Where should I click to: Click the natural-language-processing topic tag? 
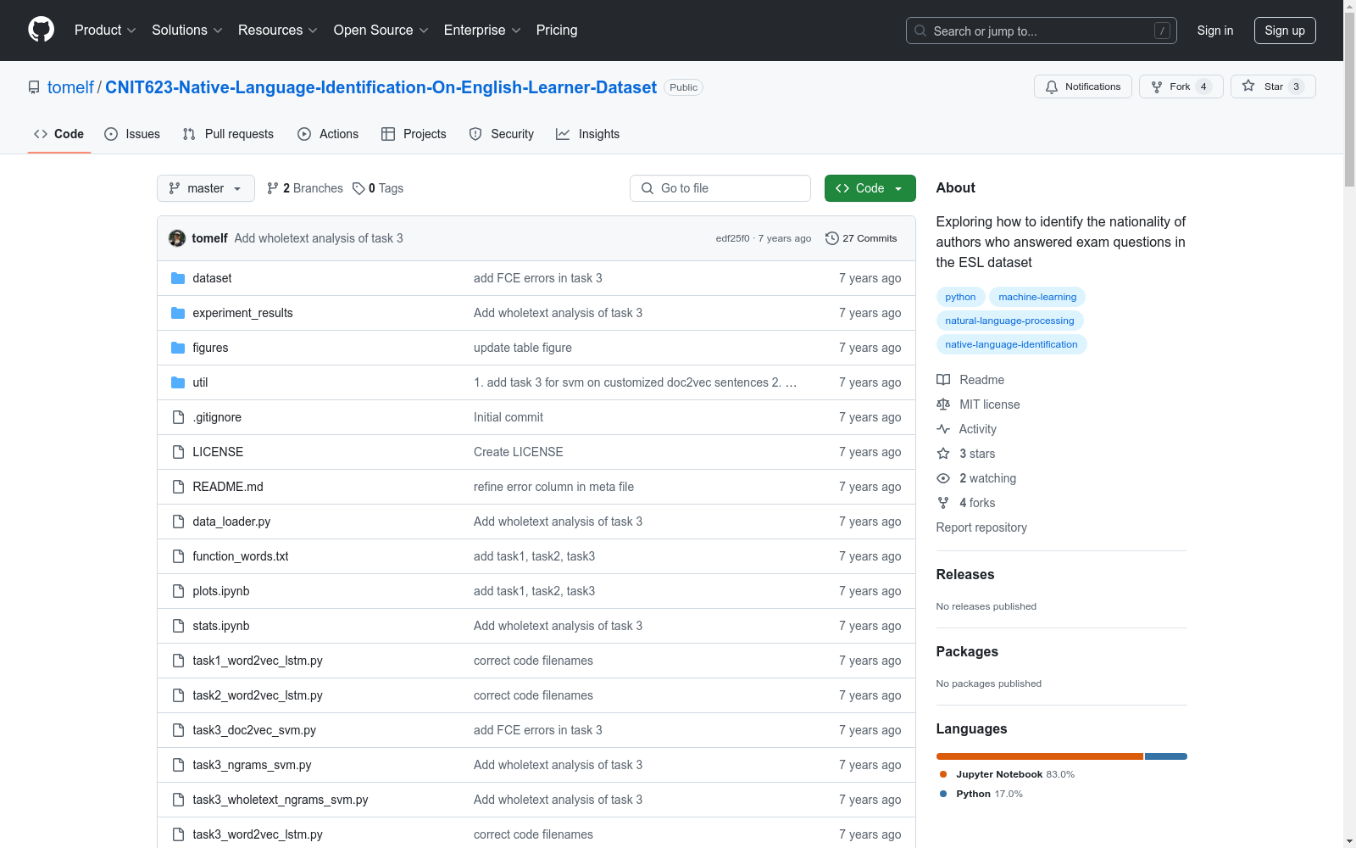(1009, 321)
